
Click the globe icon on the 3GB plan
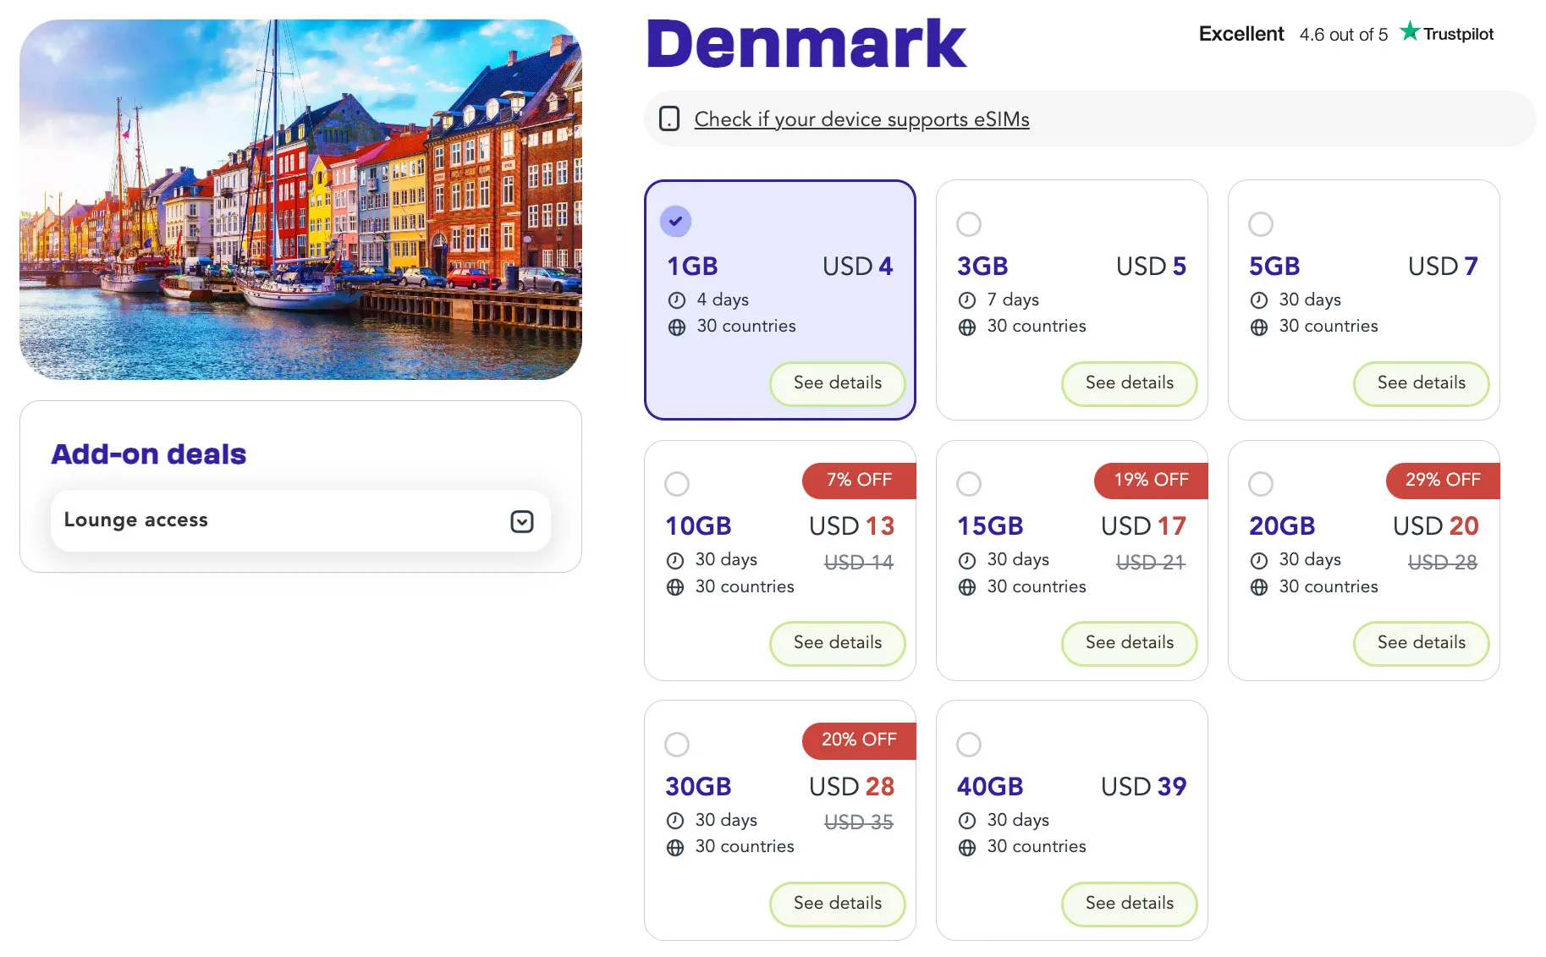pos(966,327)
